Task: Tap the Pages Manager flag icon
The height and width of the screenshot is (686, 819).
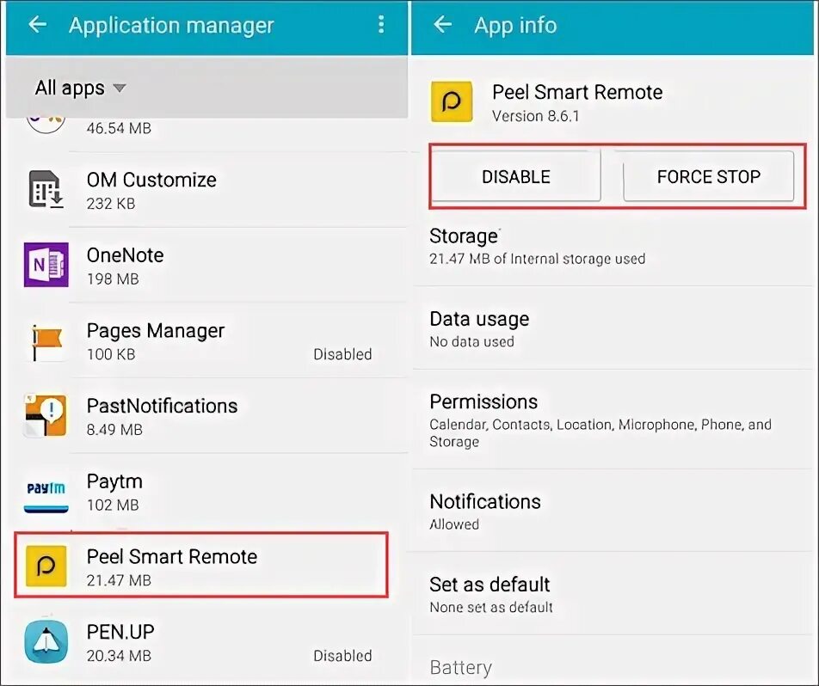Action: coord(46,341)
